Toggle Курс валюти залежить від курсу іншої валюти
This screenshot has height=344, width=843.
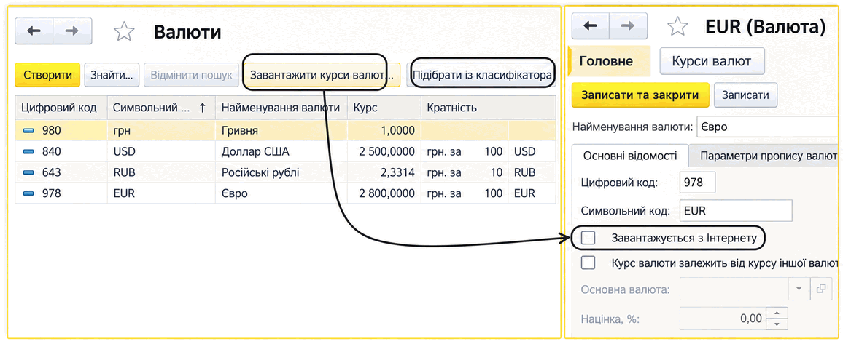pyautogui.click(x=588, y=263)
